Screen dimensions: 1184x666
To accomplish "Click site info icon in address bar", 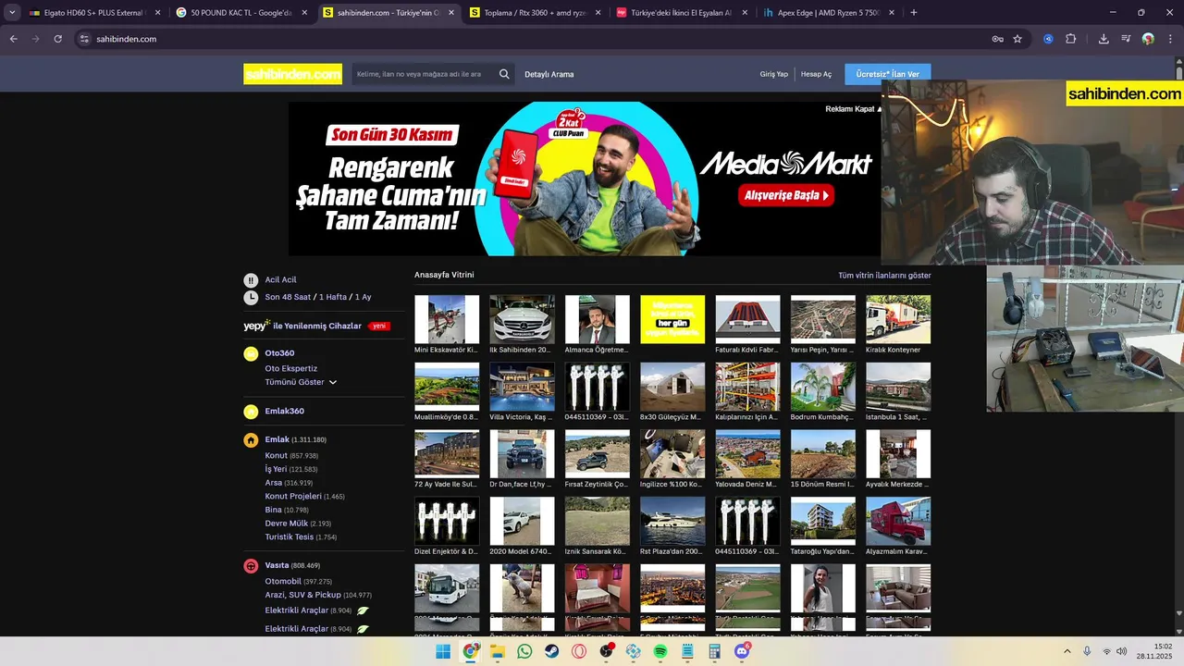I will [84, 39].
